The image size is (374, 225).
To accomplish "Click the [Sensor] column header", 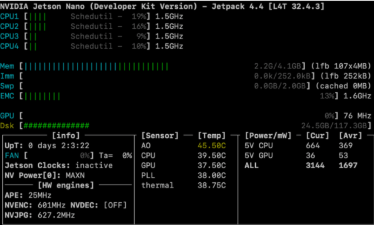I will click(x=160, y=135).
